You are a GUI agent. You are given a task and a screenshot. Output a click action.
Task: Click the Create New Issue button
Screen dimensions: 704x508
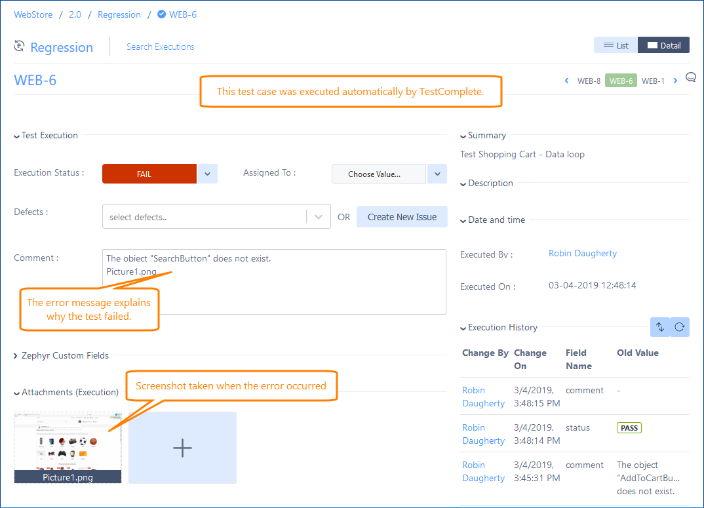click(x=402, y=217)
